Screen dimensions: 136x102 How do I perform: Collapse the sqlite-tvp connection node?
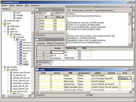(5, 32)
